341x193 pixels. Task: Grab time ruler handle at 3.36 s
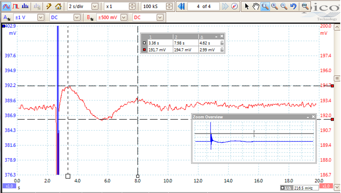click(68, 176)
